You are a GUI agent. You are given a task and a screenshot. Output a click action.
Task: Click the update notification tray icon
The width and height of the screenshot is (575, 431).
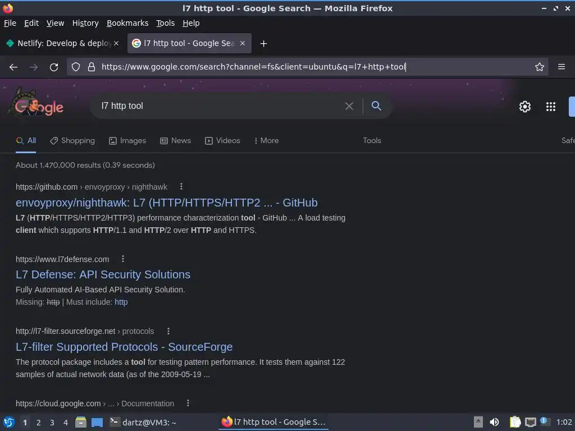(x=545, y=421)
